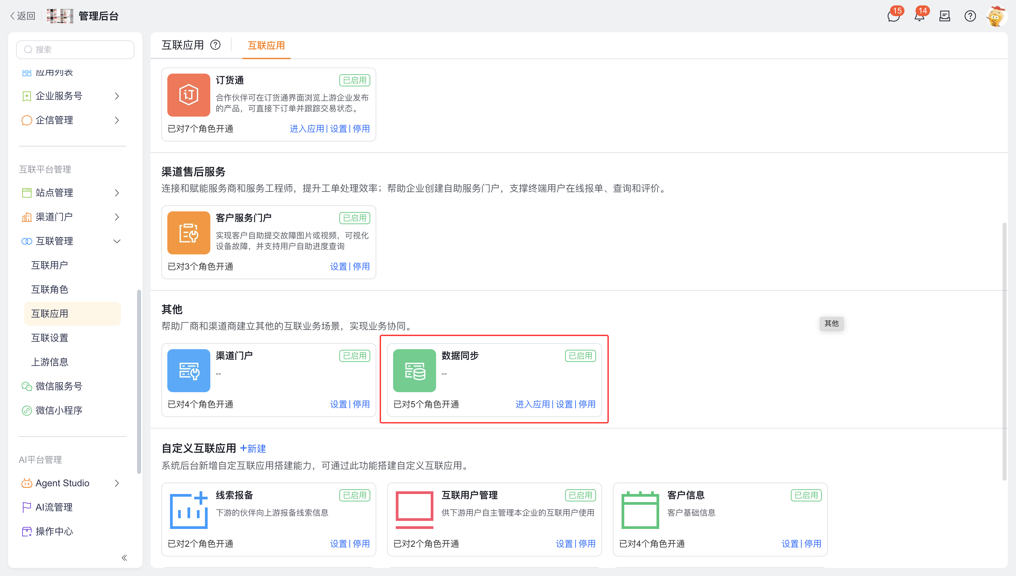Click the sidebar search field

pos(75,49)
